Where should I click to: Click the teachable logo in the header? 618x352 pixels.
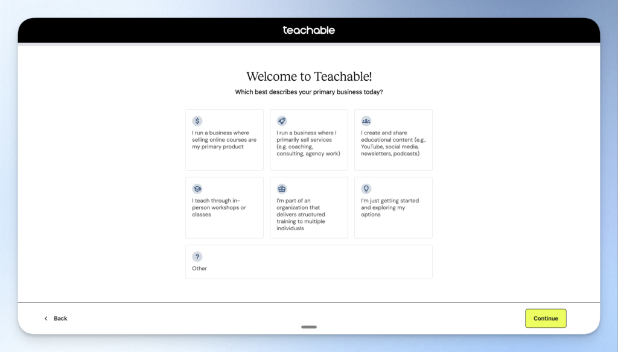309,30
